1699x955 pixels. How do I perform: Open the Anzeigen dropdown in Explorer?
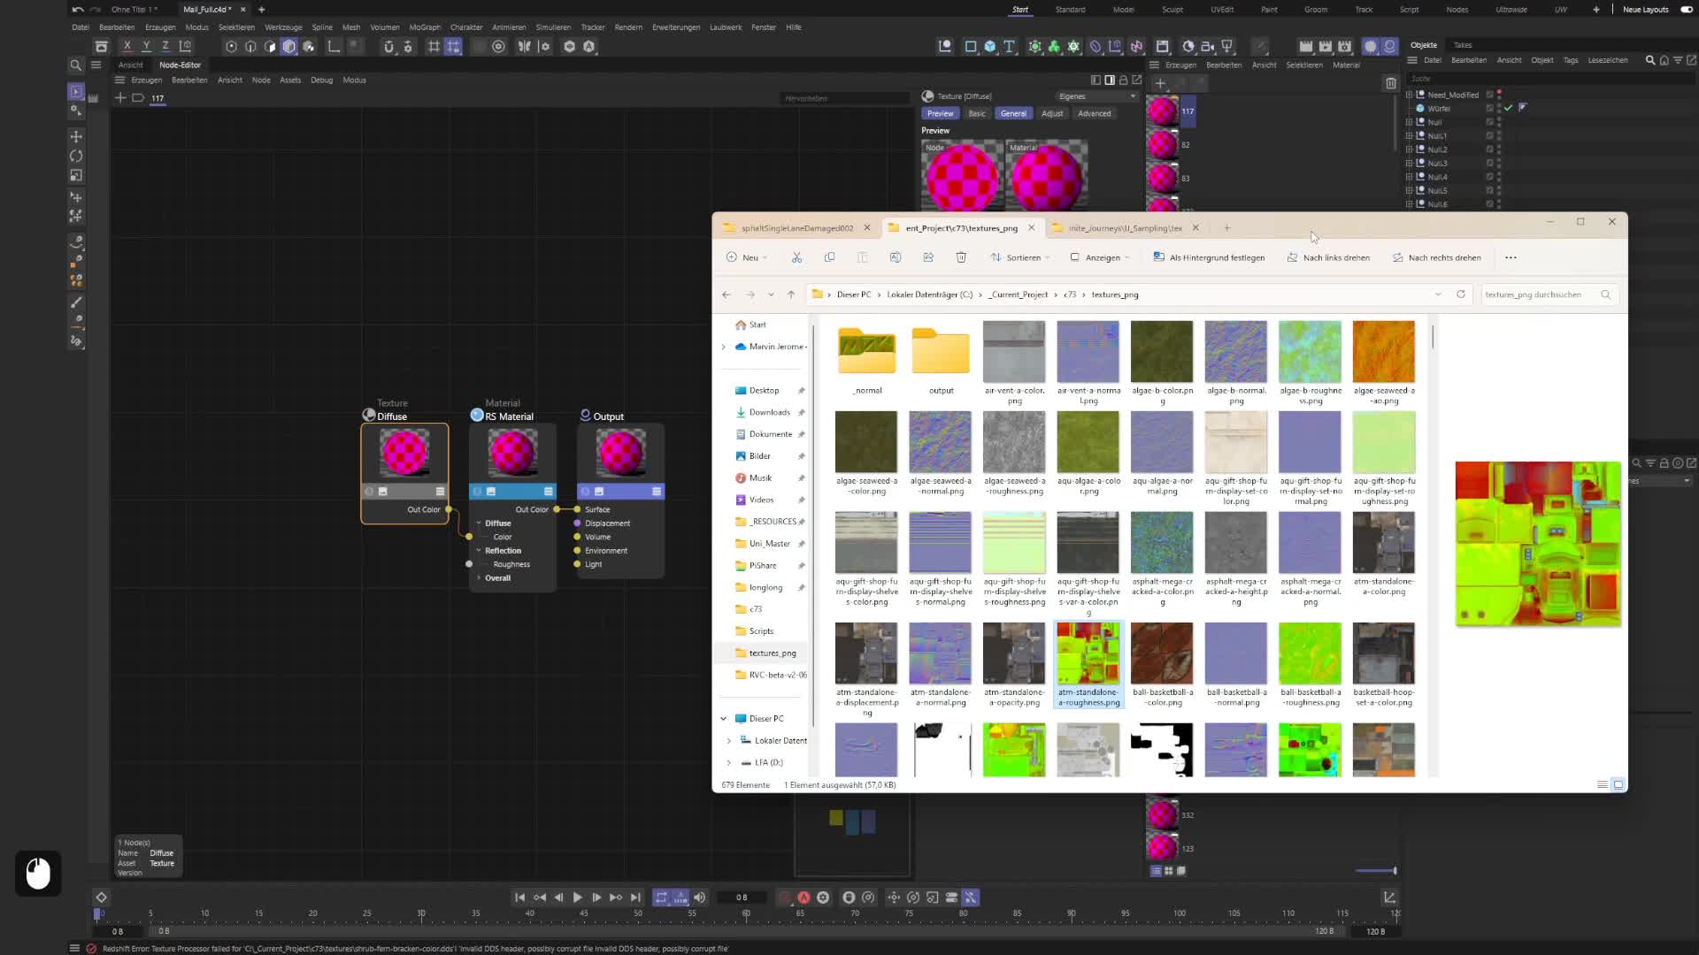click(x=1100, y=257)
